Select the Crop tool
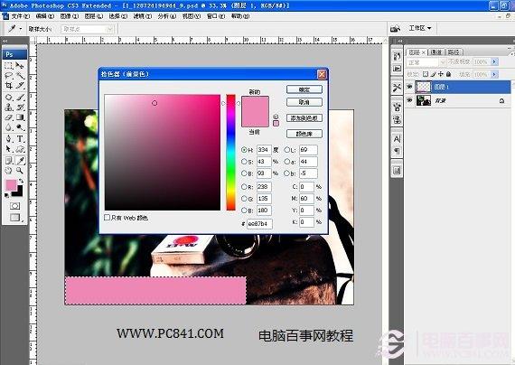Image resolution: width=515 pixels, height=365 pixels. click(x=9, y=86)
